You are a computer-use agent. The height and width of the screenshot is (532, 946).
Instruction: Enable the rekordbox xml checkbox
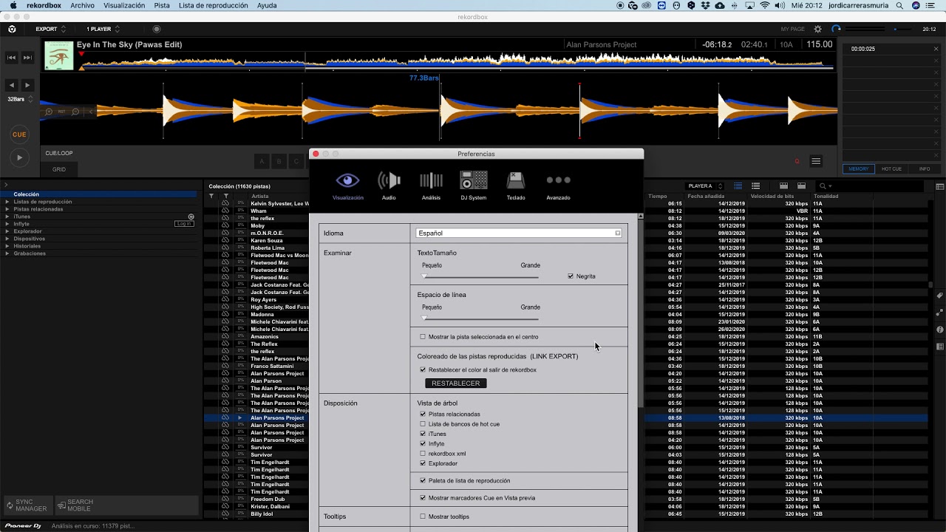(423, 454)
